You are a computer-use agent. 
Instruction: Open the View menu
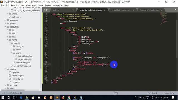pyautogui.click(x=28, y=6)
